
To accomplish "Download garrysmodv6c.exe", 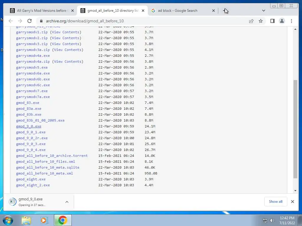I will tap(33, 85).
